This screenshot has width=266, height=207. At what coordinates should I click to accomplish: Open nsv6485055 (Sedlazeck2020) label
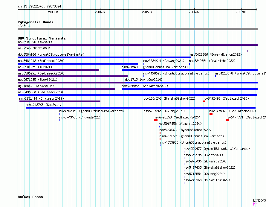click(x=145, y=86)
